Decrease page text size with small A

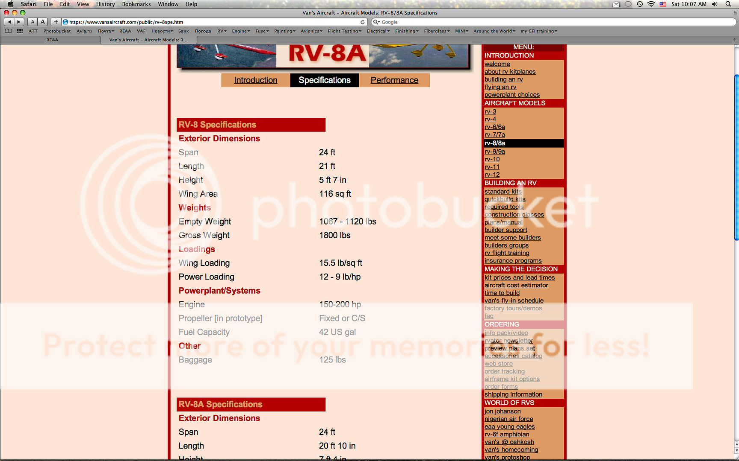tap(33, 22)
